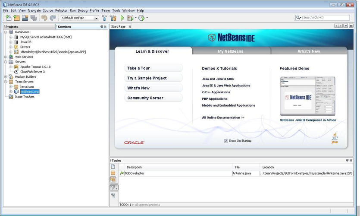Viewport: 360px width, 216px height.
Task: Click the Redo arrow icon
Action: tap(53, 18)
